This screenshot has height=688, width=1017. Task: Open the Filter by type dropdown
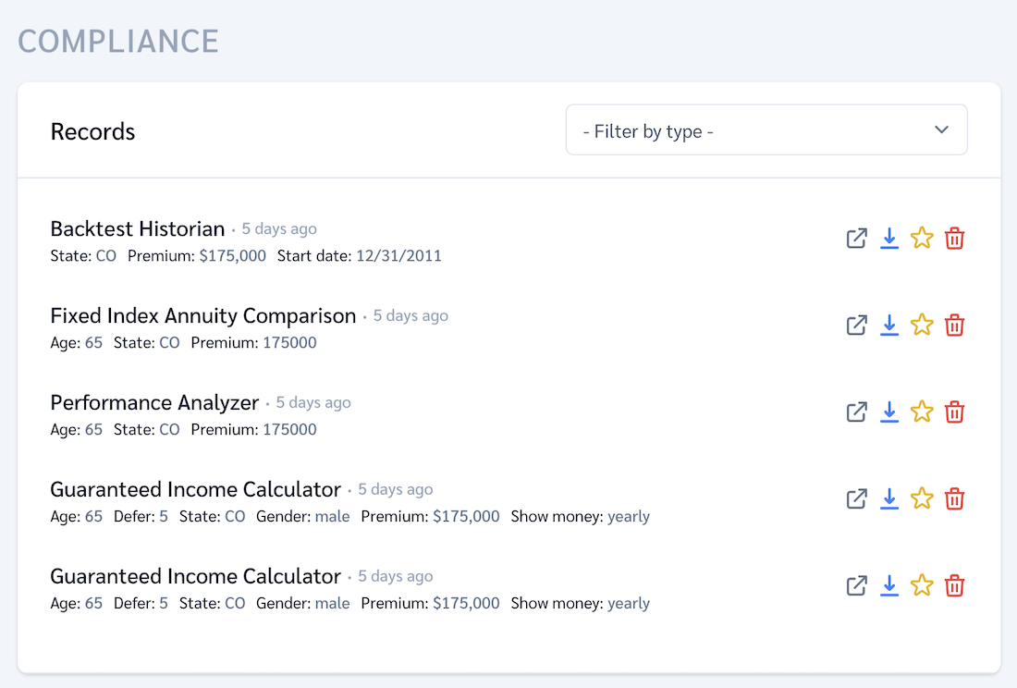pos(766,129)
